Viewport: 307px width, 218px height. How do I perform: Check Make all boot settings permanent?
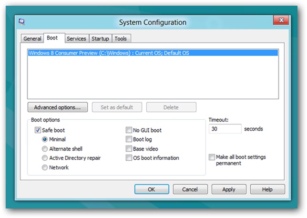(212, 157)
